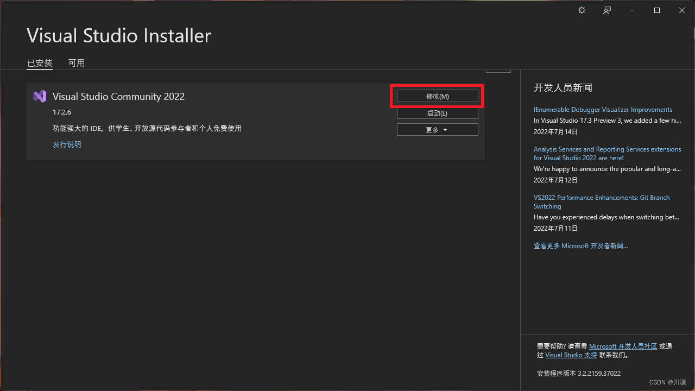Switch to the 可用 tab

point(77,62)
